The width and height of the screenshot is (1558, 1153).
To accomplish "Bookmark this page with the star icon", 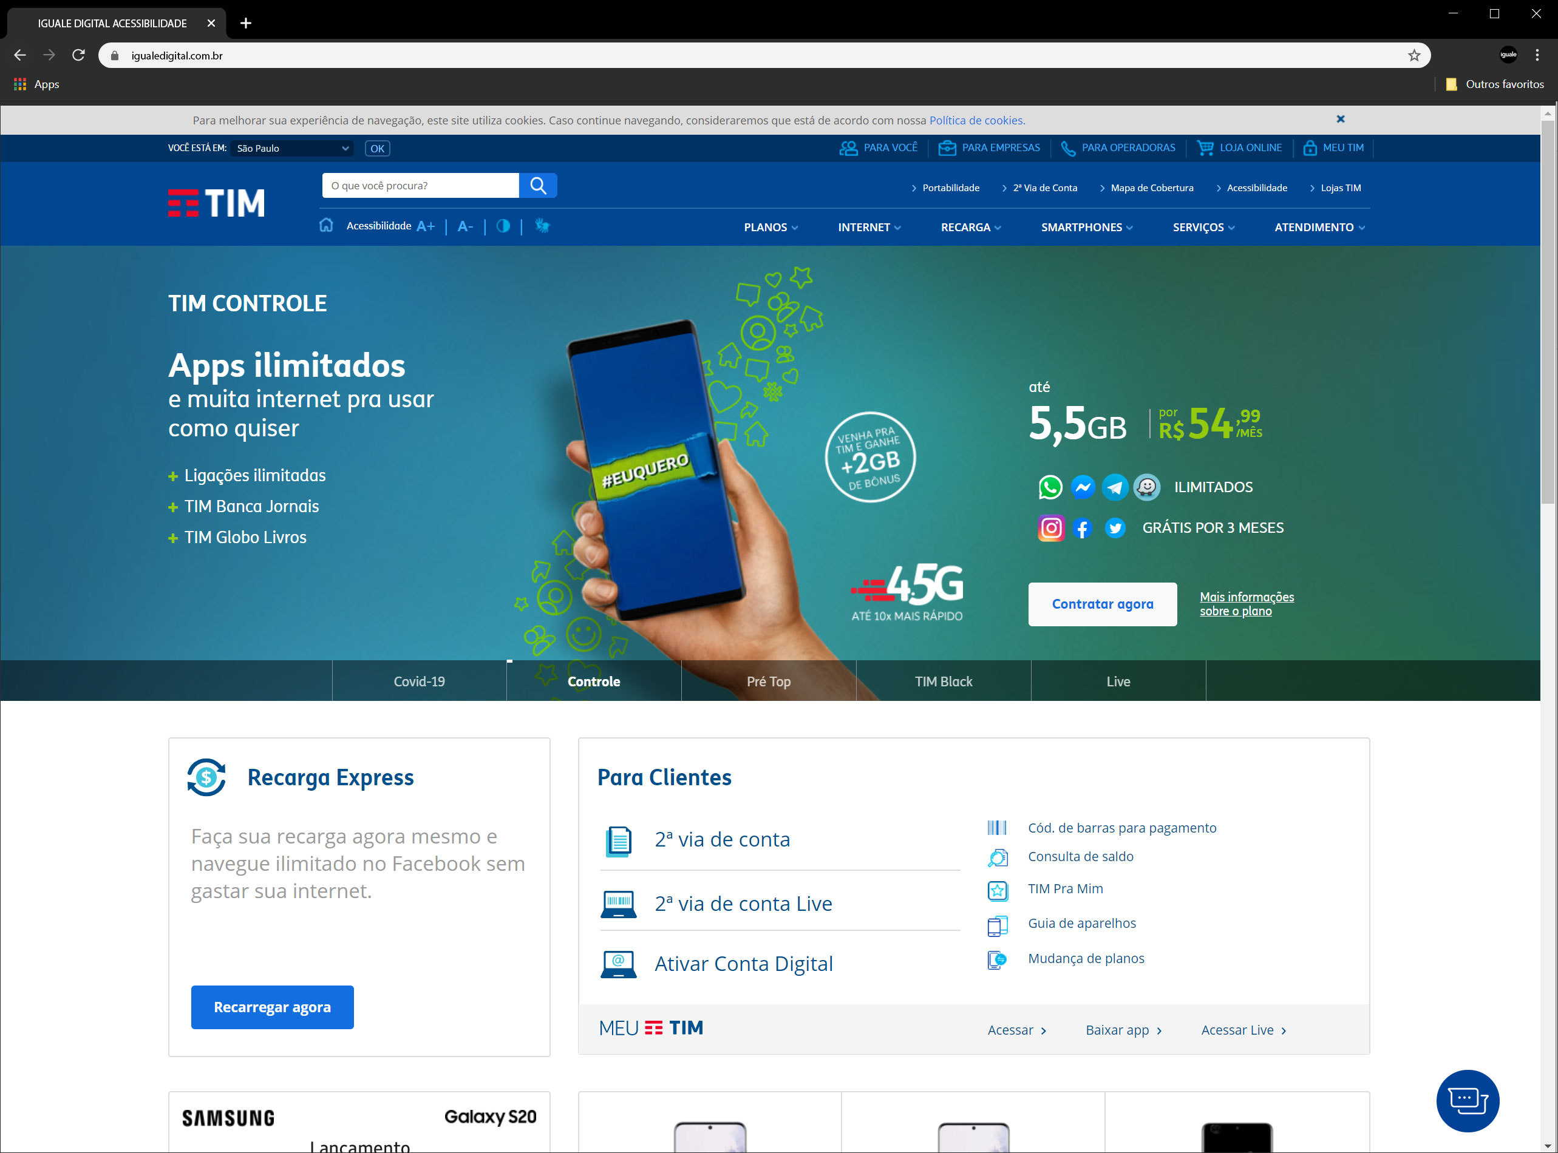I will tap(1414, 55).
